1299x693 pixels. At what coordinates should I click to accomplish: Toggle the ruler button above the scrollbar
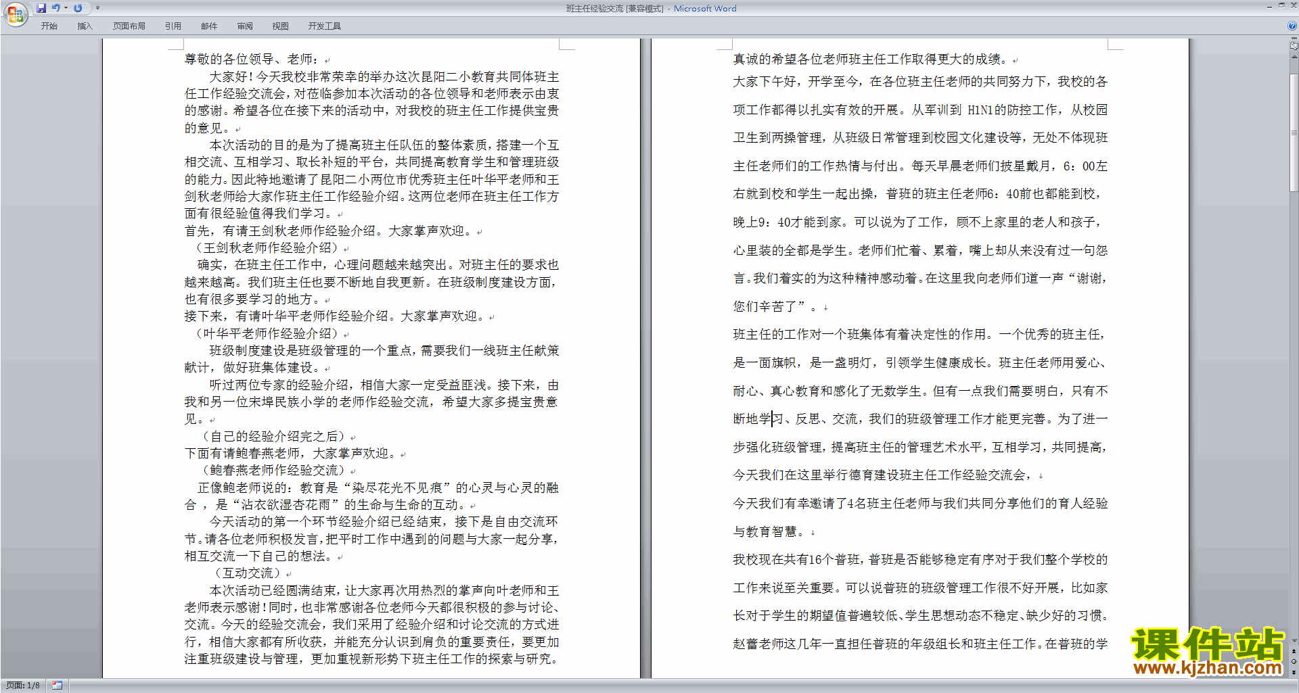coord(1294,45)
